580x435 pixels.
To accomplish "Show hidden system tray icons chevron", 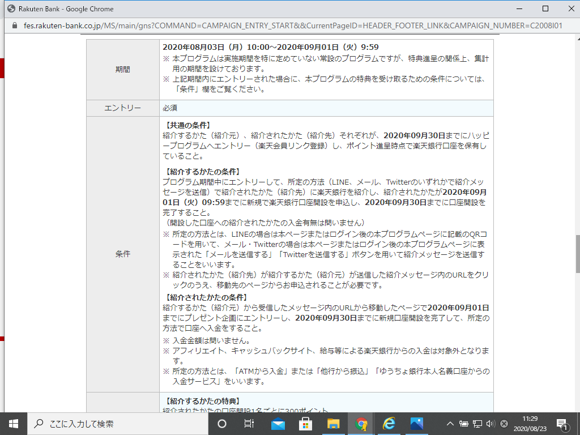I will tap(450, 424).
